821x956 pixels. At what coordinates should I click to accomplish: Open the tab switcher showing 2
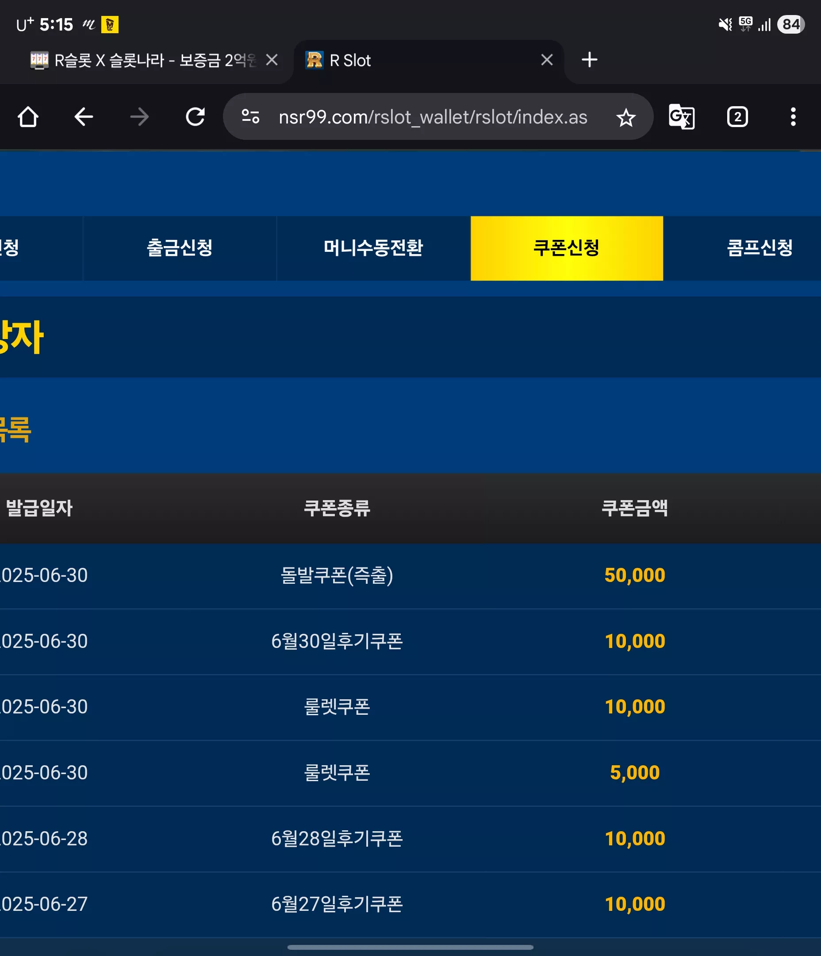click(737, 117)
